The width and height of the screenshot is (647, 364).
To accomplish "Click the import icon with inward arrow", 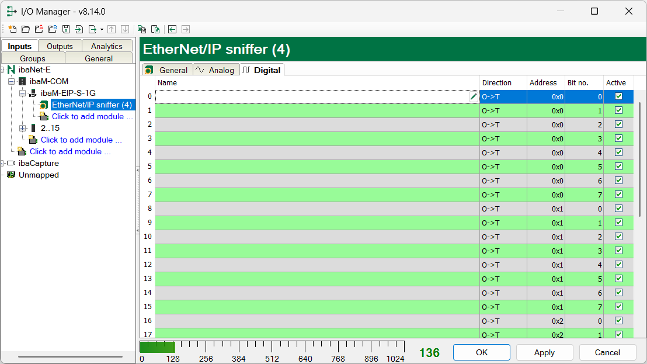I will point(79,29).
